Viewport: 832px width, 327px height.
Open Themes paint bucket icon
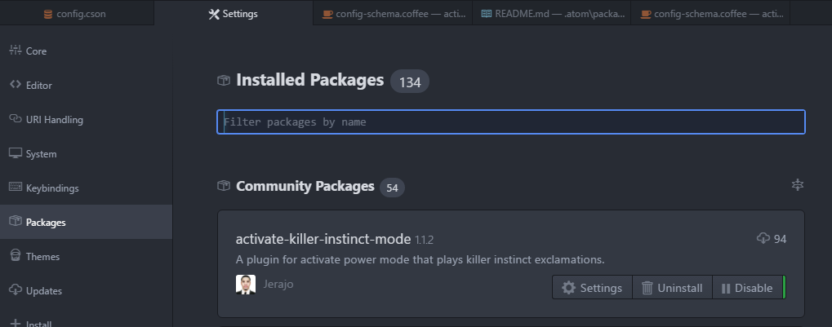tap(16, 256)
